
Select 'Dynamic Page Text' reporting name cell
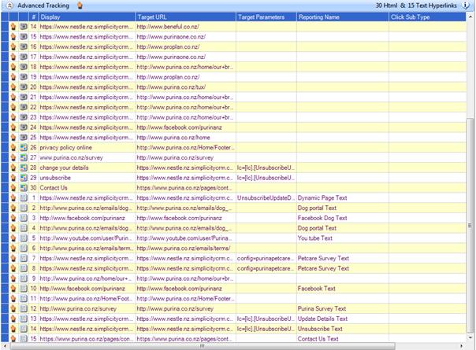[x=343, y=198]
